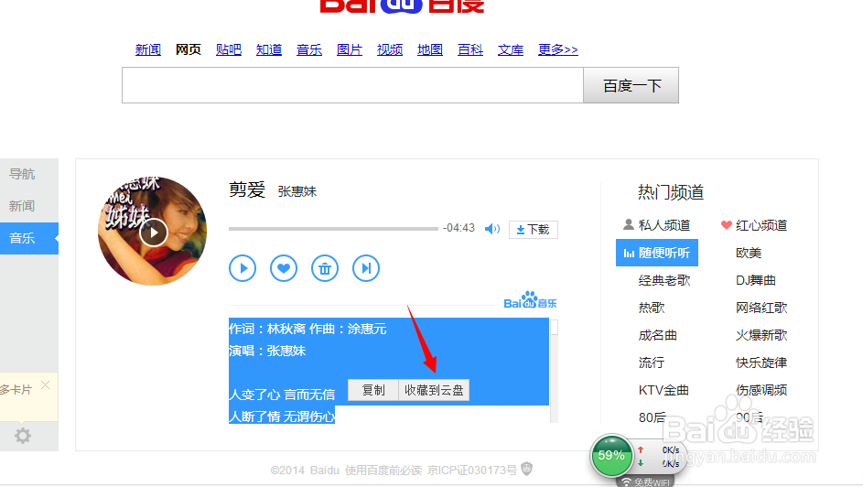Click the Baidu音乐 logo

530,300
